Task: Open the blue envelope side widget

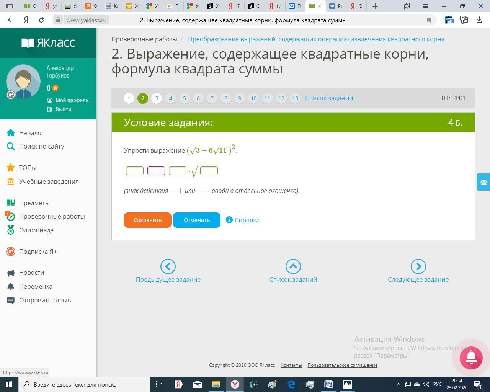Action: click(483, 182)
